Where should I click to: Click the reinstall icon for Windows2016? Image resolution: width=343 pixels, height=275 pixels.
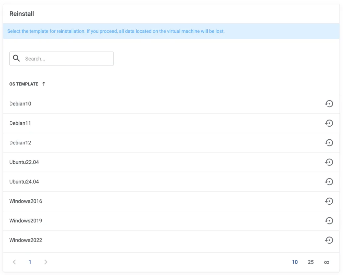click(329, 201)
